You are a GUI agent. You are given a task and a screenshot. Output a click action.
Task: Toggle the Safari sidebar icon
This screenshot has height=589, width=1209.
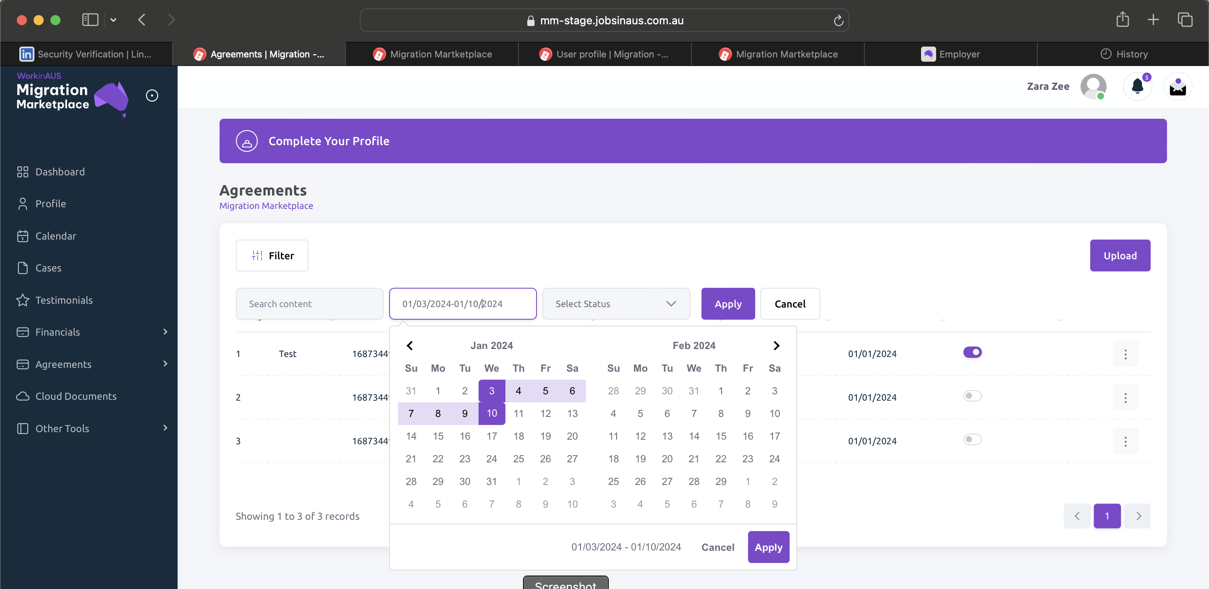pos(90,20)
